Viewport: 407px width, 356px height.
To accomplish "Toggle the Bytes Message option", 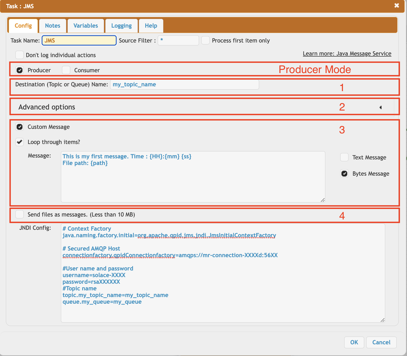I will click(344, 173).
